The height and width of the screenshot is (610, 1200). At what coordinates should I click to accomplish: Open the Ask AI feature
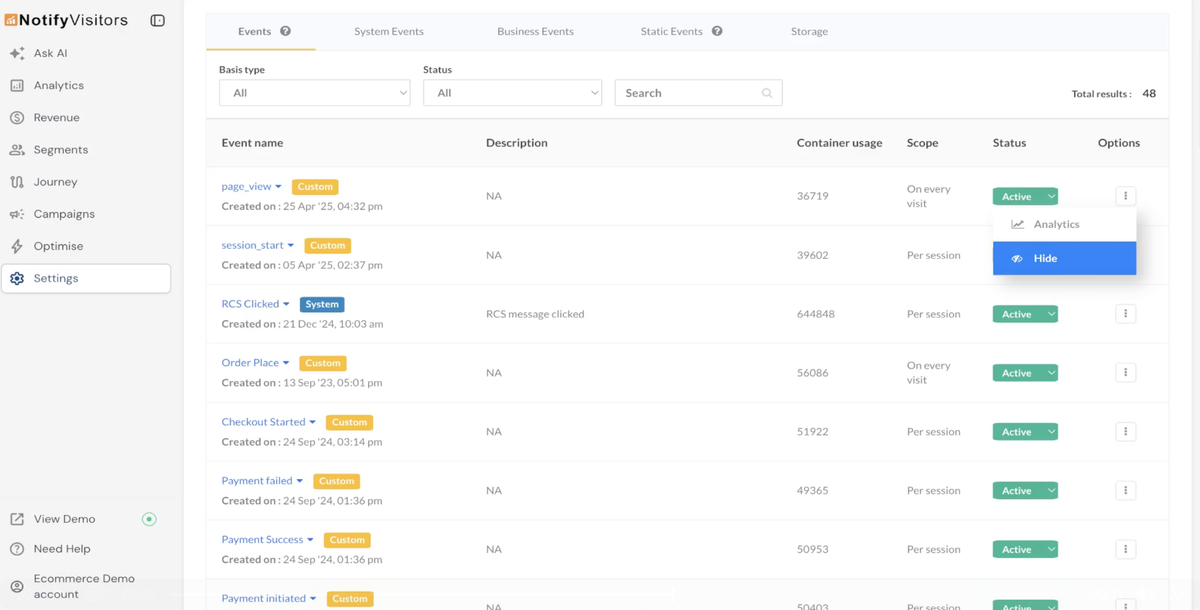tap(50, 53)
